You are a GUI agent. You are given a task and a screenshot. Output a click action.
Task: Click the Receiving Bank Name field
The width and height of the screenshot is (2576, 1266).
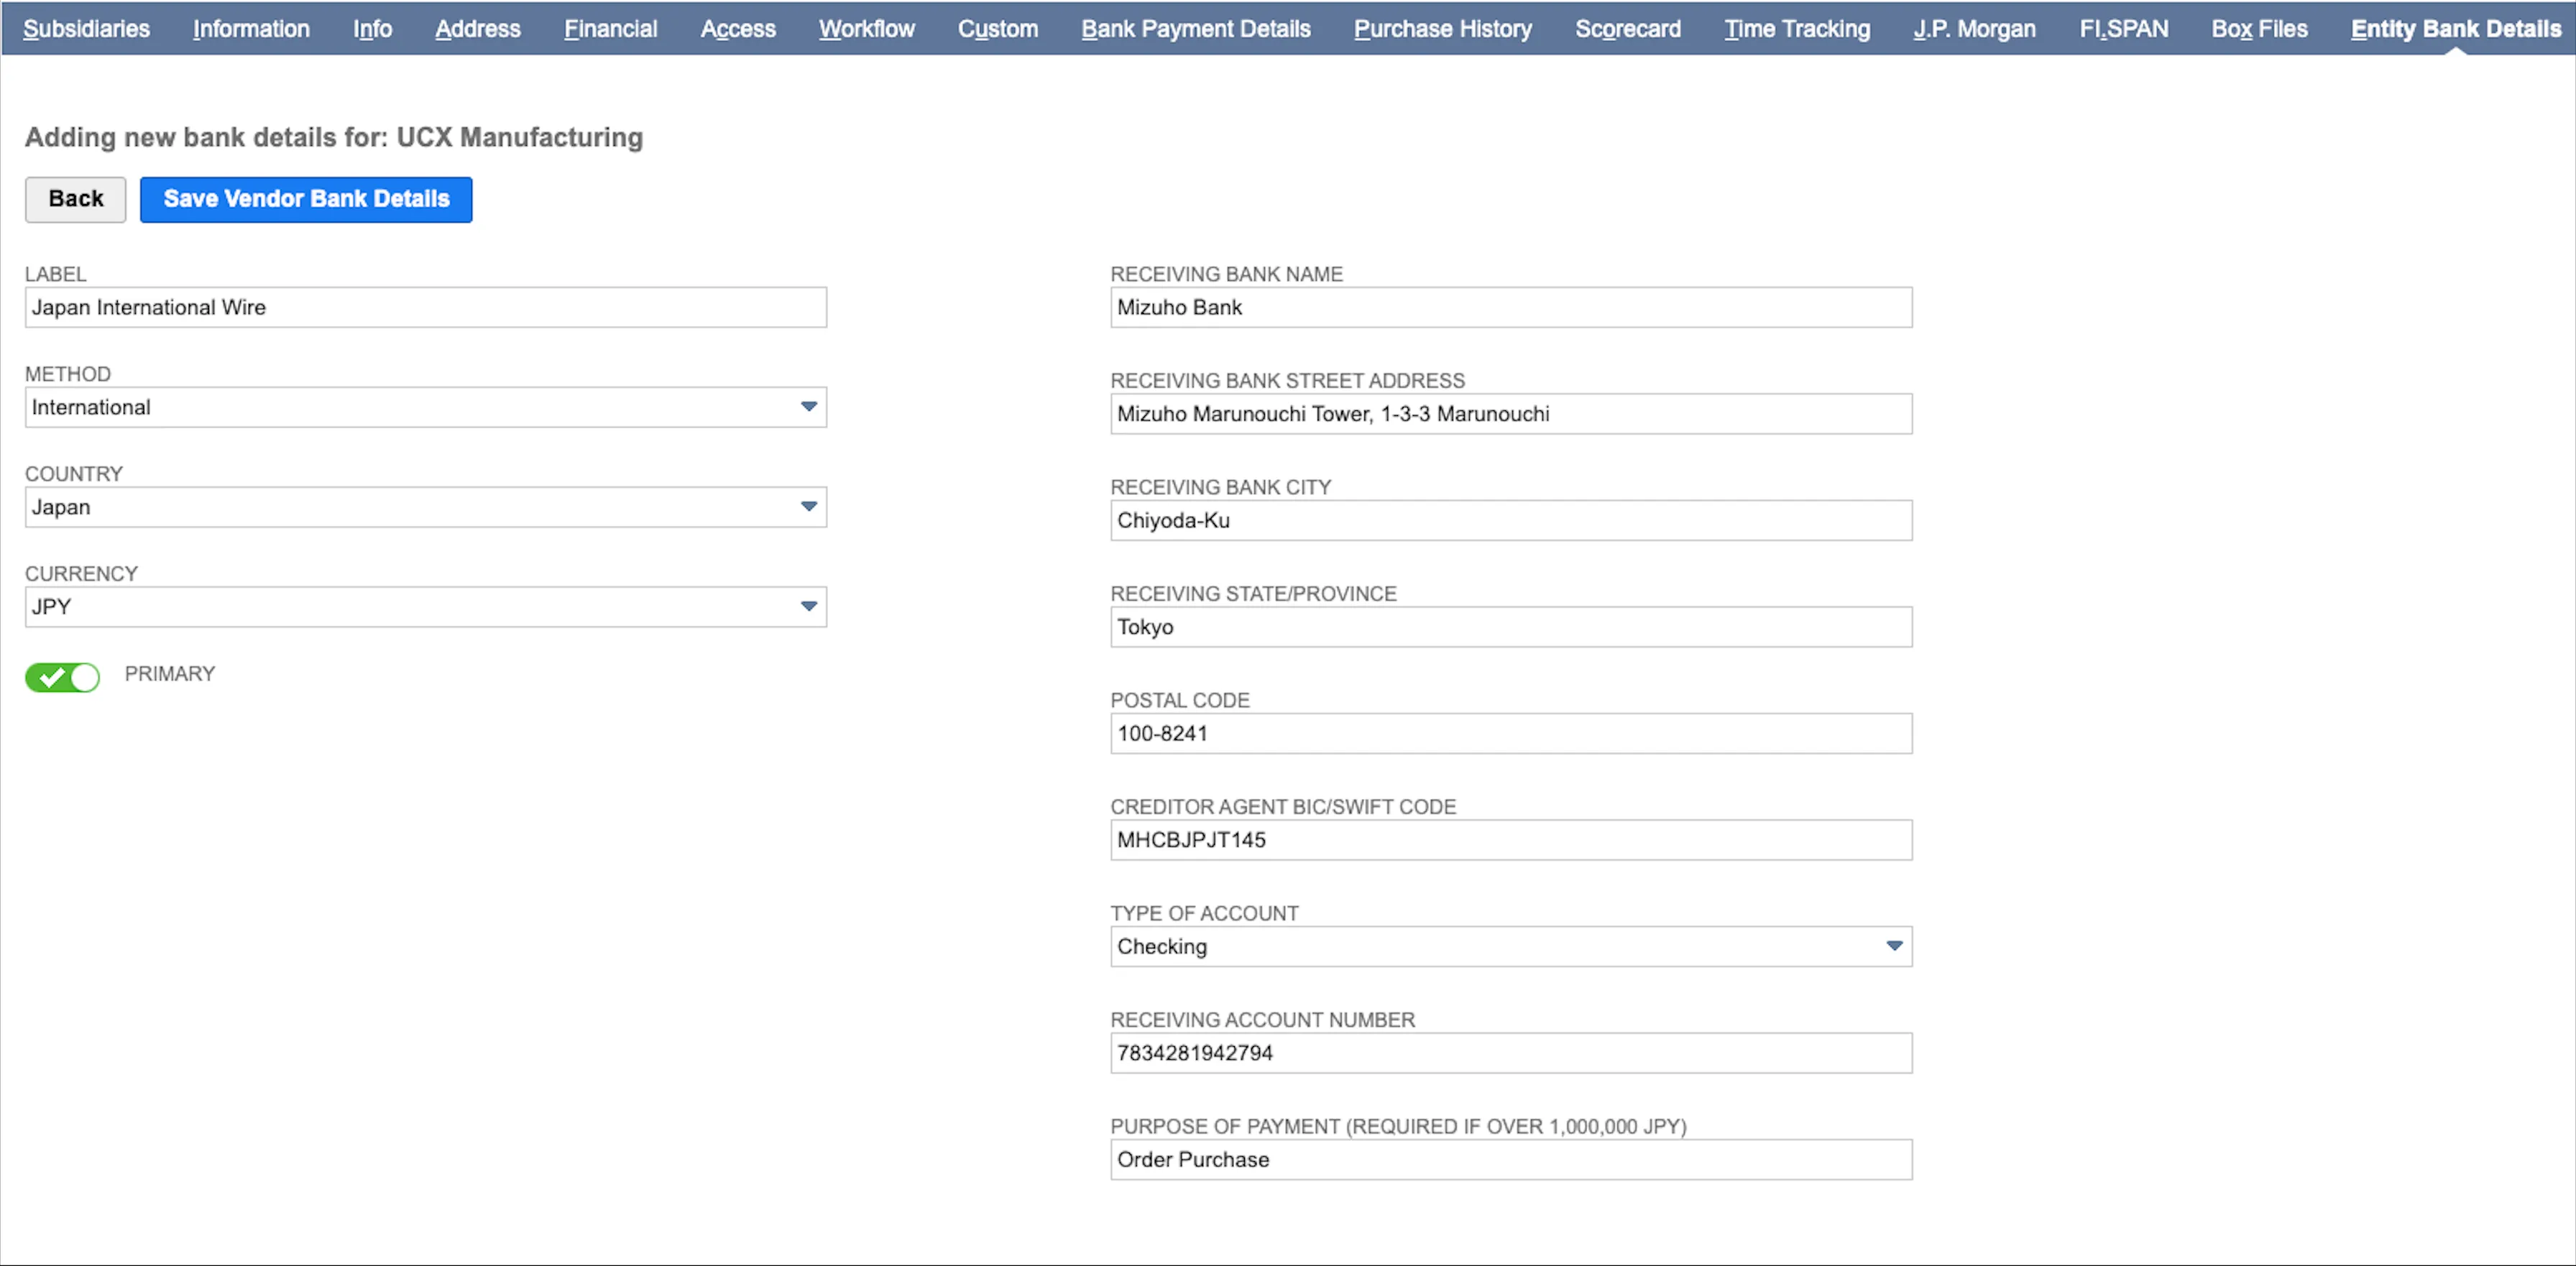[x=1511, y=307]
